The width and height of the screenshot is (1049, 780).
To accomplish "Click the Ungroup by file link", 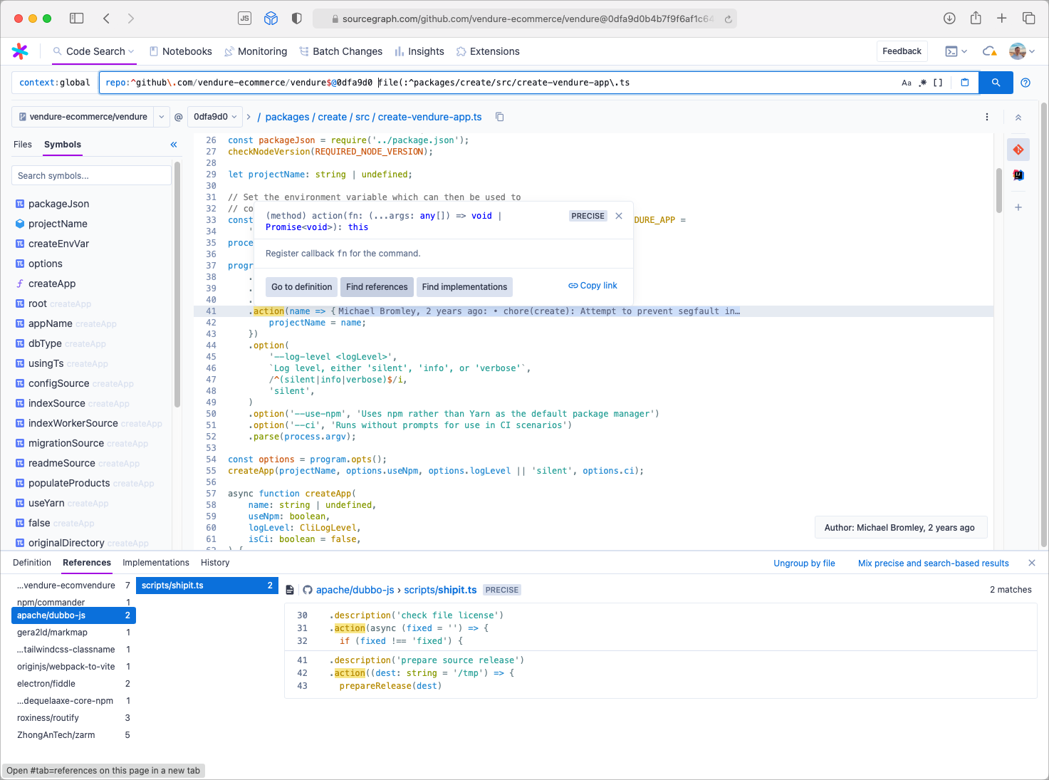I will (x=804, y=563).
